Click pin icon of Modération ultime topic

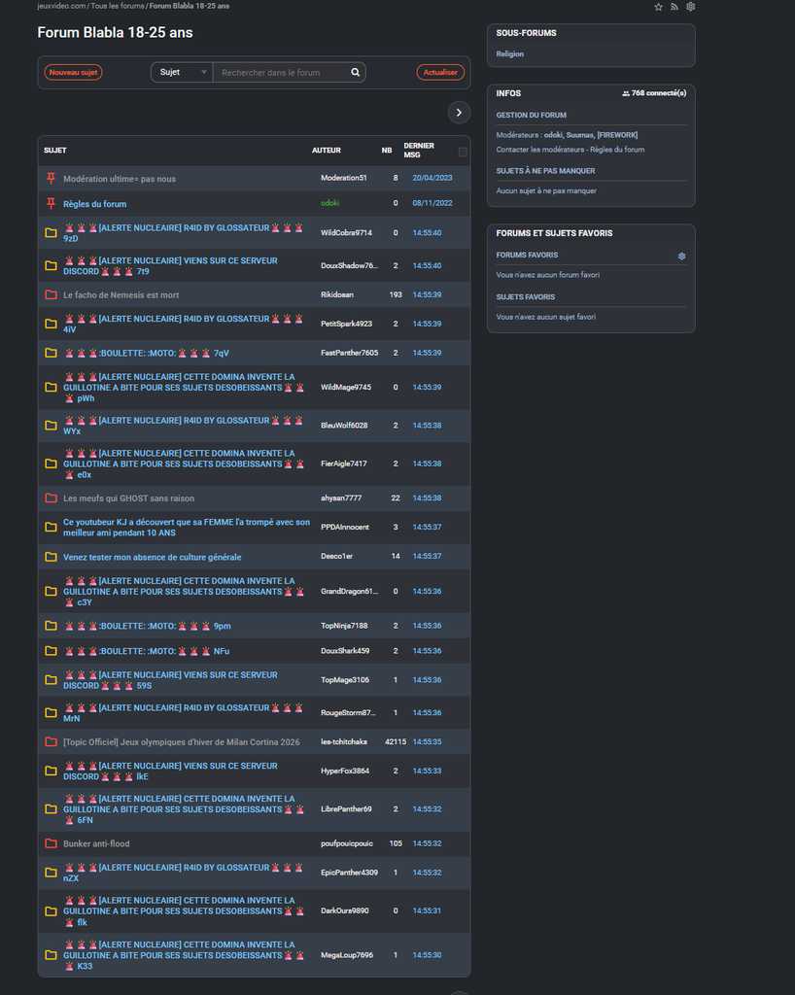coord(51,179)
